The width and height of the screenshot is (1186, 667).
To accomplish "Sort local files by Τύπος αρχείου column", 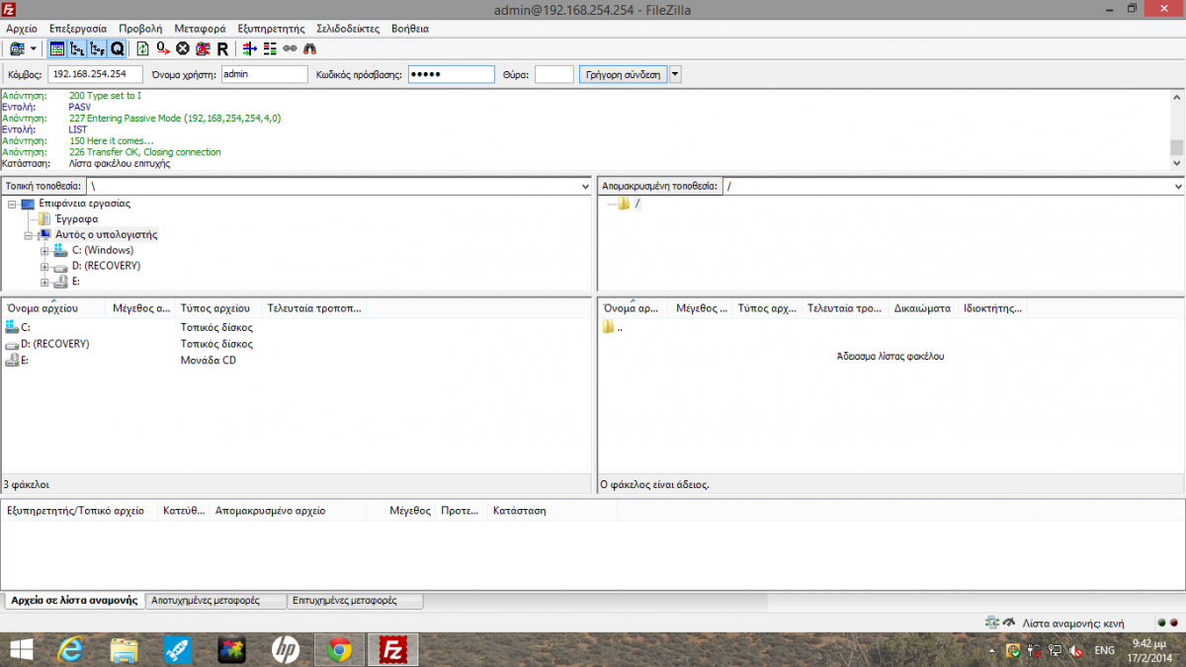I will (218, 308).
